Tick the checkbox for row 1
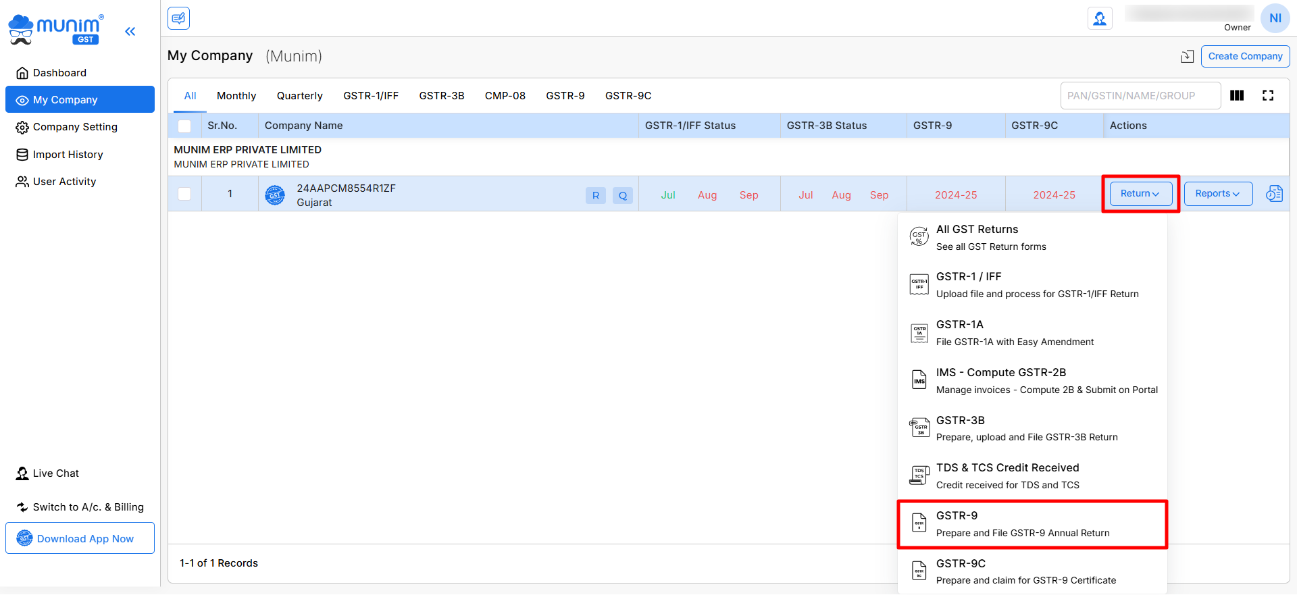The height and width of the screenshot is (595, 1297). click(184, 194)
